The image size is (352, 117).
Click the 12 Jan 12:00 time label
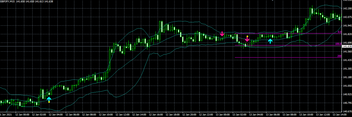pyautogui.click(x=123, y=115)
